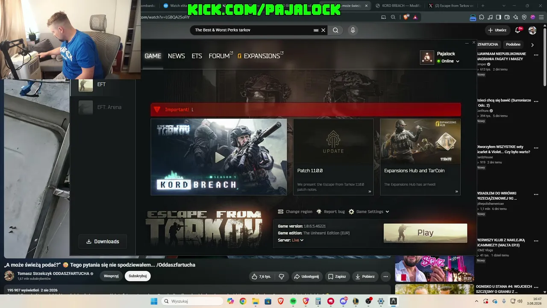Open the ETS tab in launcher
This screenshot has height=308, width=547.
click(x=197, y=56)
